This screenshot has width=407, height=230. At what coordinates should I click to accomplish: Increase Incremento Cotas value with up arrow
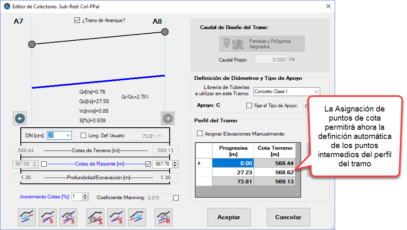(x=85, y=195)
